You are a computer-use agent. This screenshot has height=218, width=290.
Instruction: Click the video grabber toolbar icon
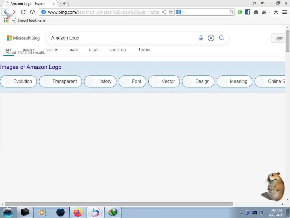coord(256,12)
